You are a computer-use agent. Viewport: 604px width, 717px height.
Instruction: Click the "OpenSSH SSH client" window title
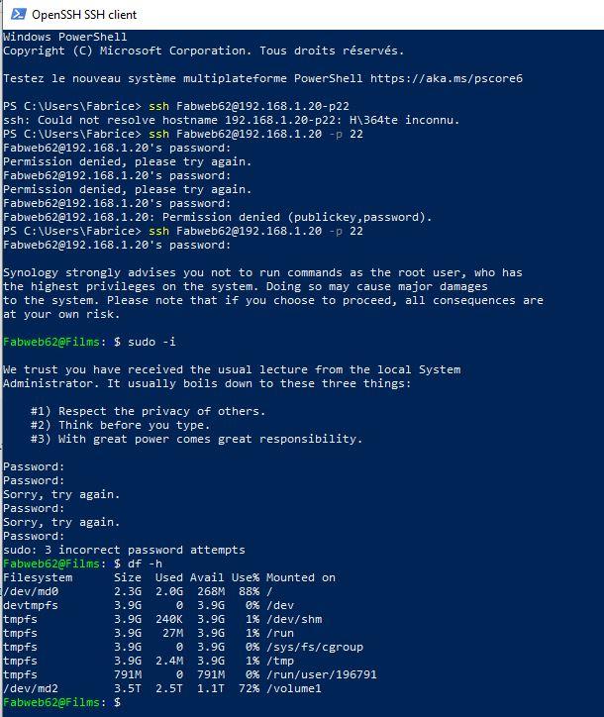point(84,15)
